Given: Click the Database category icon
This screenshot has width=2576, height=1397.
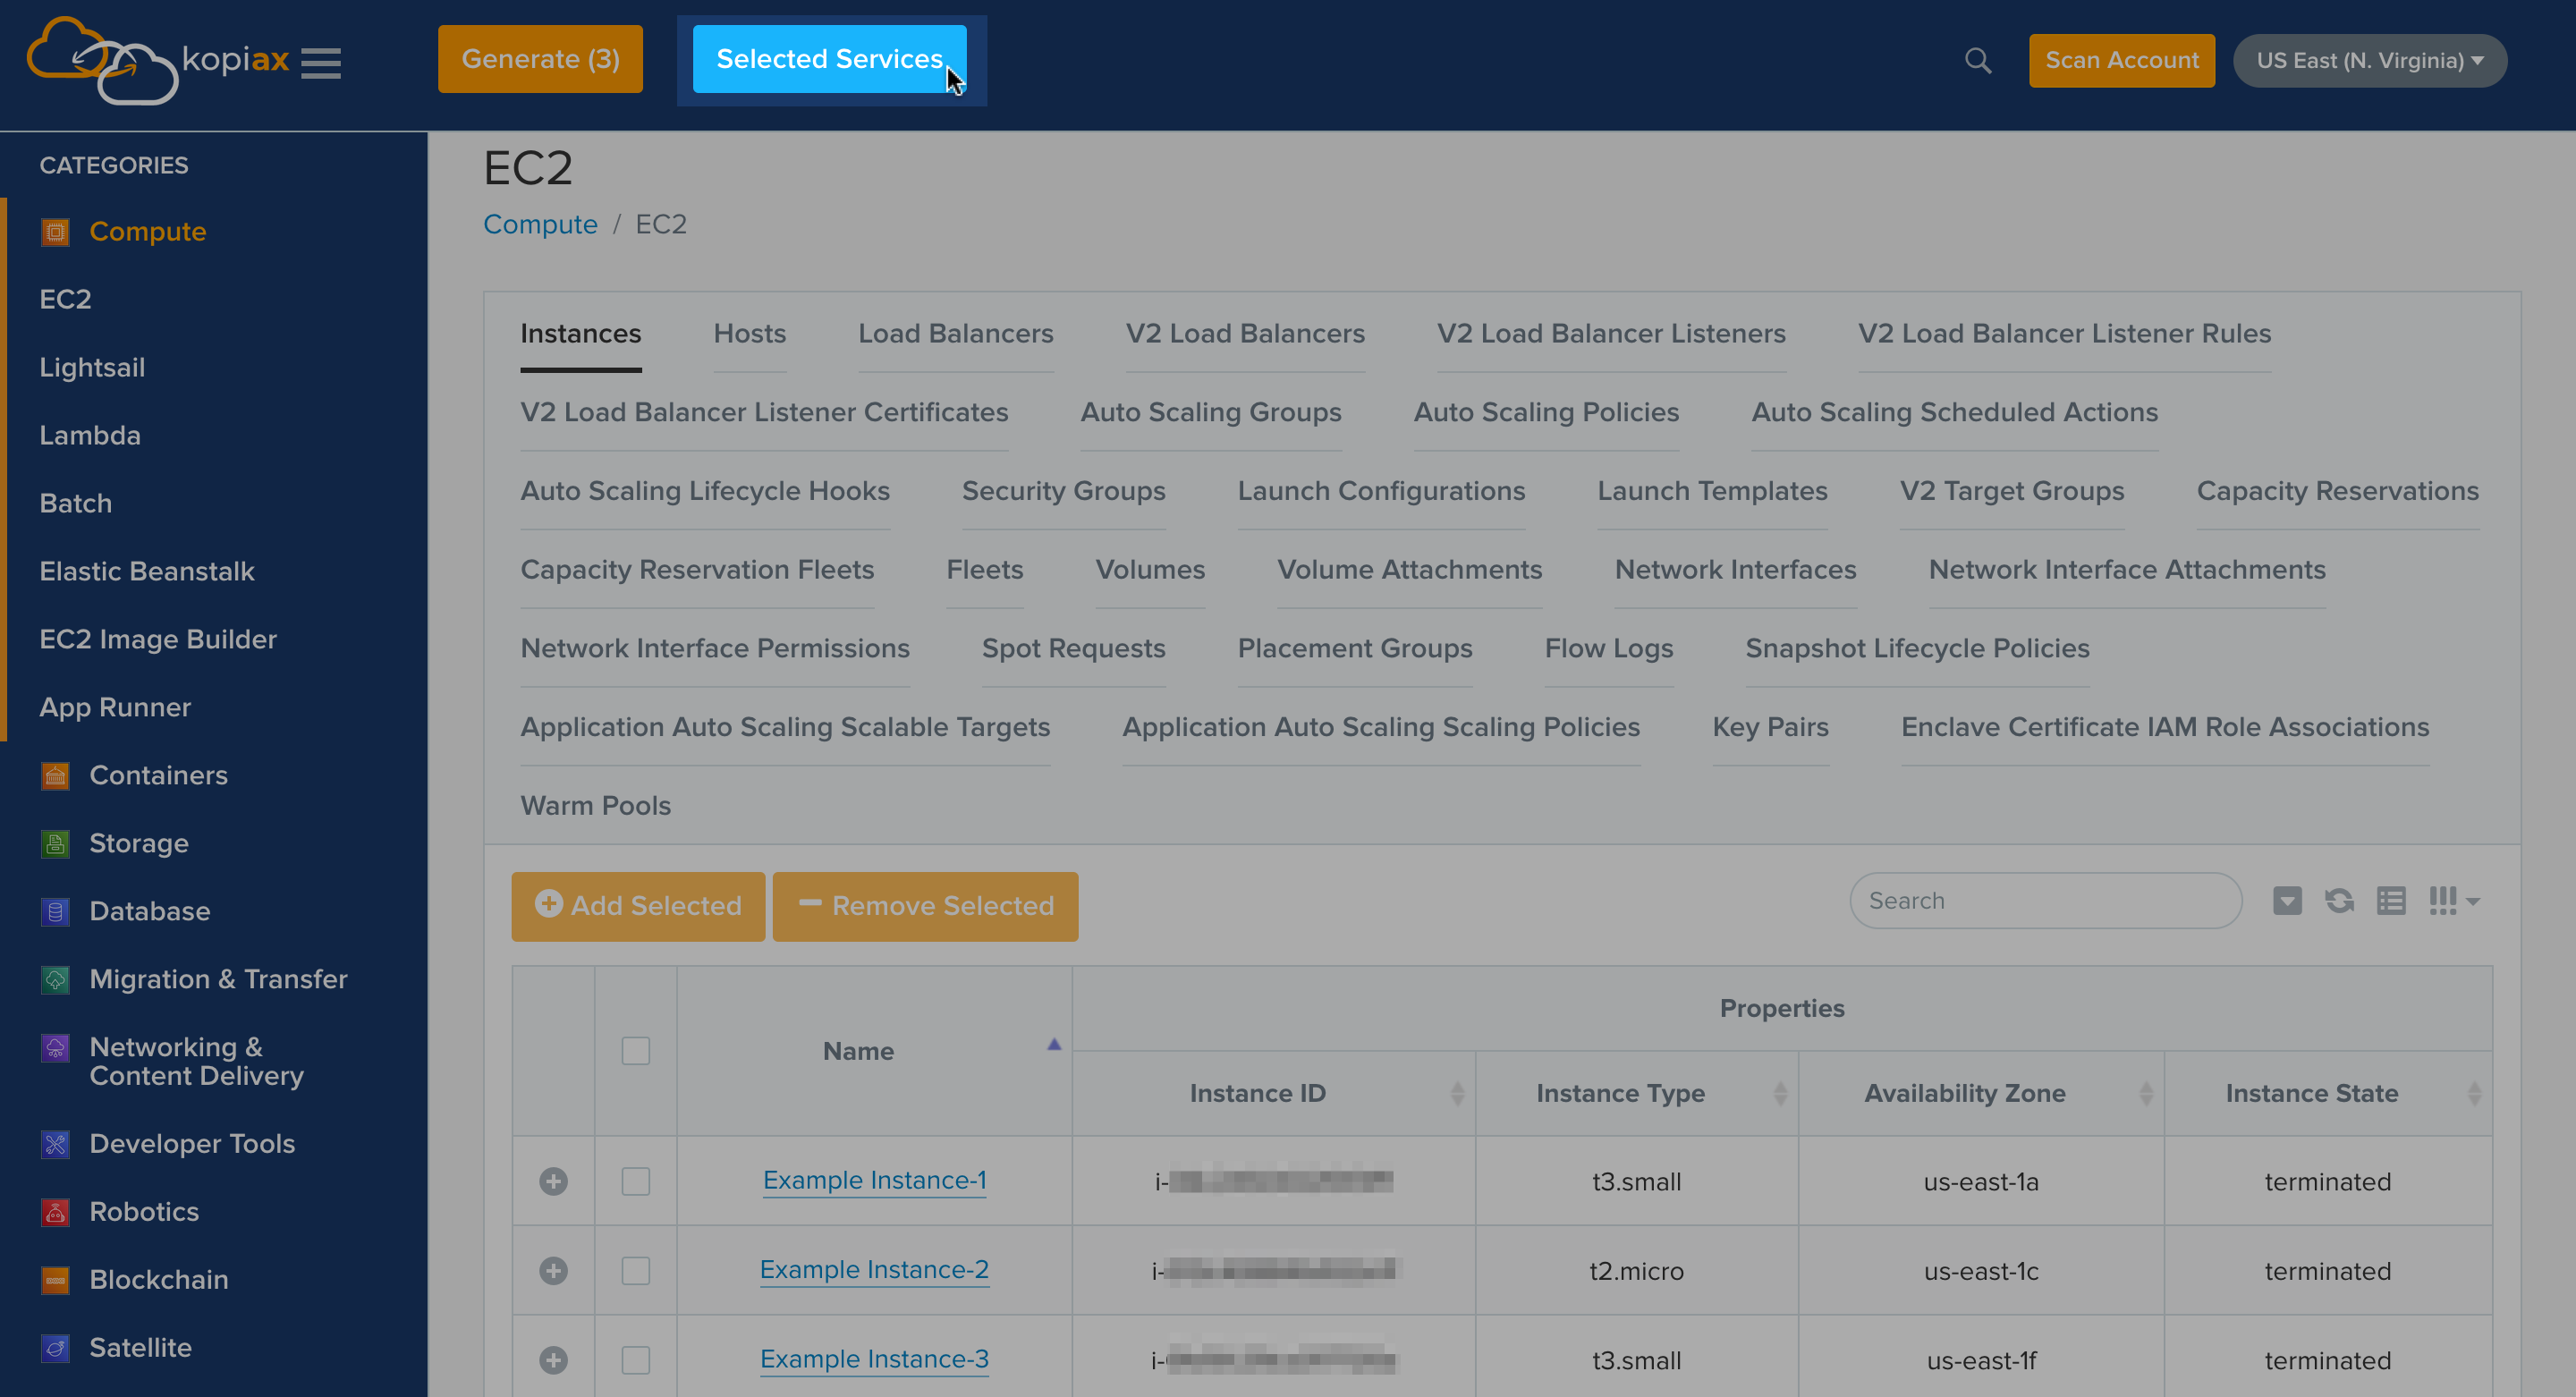Looking at the screenshot, I should tap(55, 912).
